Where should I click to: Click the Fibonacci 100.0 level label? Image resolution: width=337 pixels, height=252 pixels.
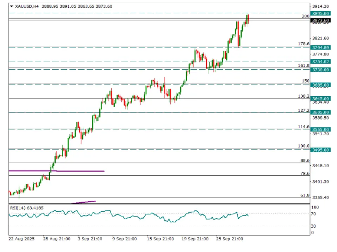click(303, 146)
